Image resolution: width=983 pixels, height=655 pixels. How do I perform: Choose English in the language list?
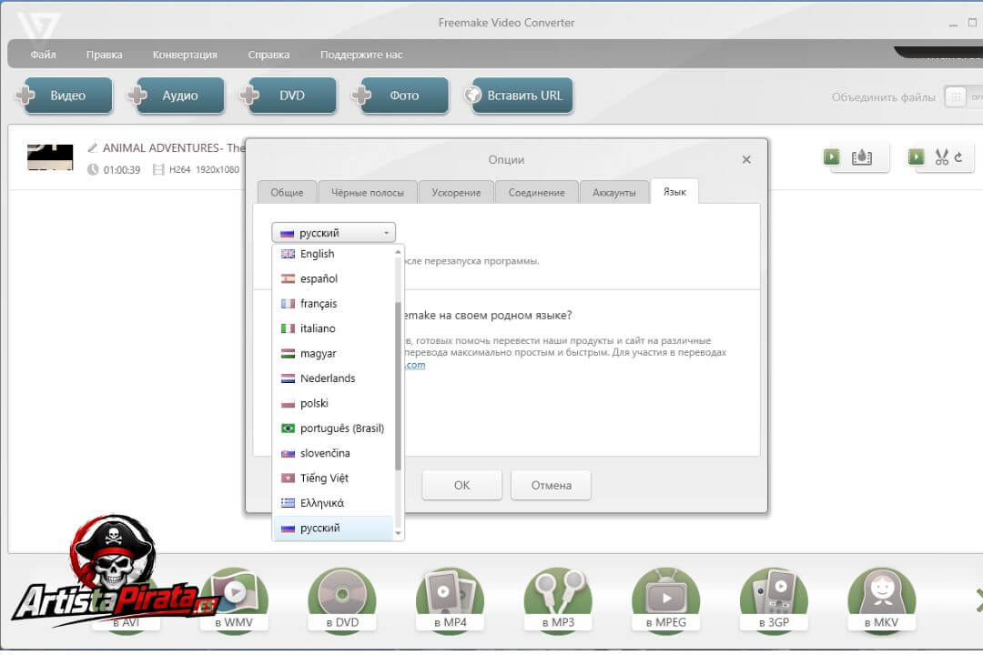334,254
